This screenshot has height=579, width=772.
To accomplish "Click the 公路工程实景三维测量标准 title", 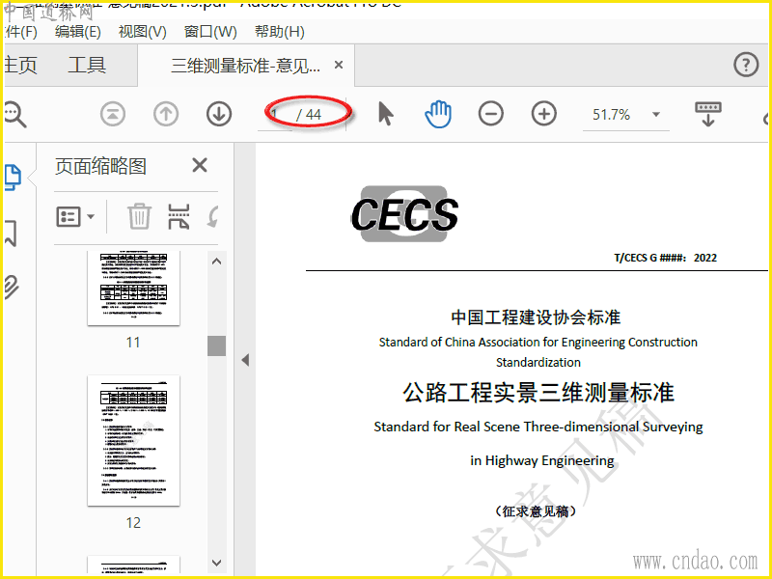I will click(x=538, y=393).
